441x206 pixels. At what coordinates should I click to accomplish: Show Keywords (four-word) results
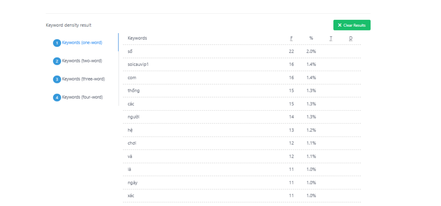(82, 97)
